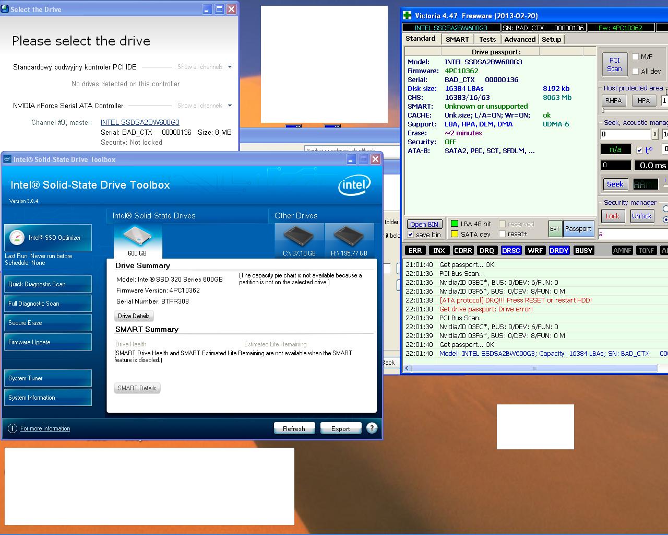Toggle the t° temperature checkbox
The image size is (668, 535).
coord(639,150)
